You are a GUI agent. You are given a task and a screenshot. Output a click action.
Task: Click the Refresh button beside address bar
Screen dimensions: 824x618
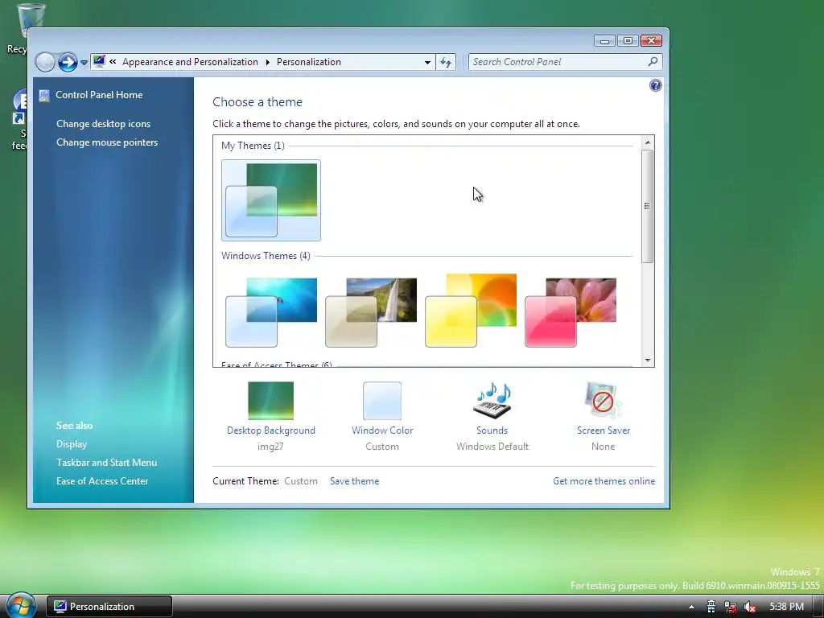point(446,62)
